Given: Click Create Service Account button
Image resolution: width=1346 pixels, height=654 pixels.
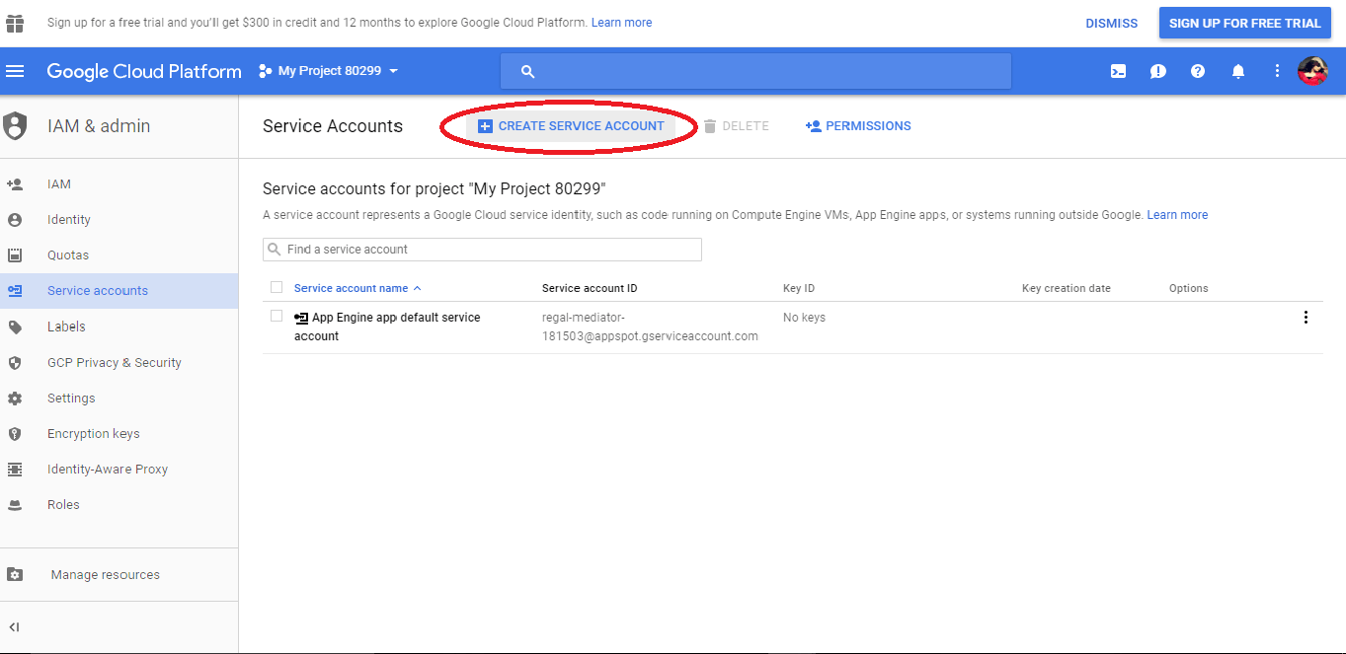Looking at the screenshot, I should coord(571,126).
